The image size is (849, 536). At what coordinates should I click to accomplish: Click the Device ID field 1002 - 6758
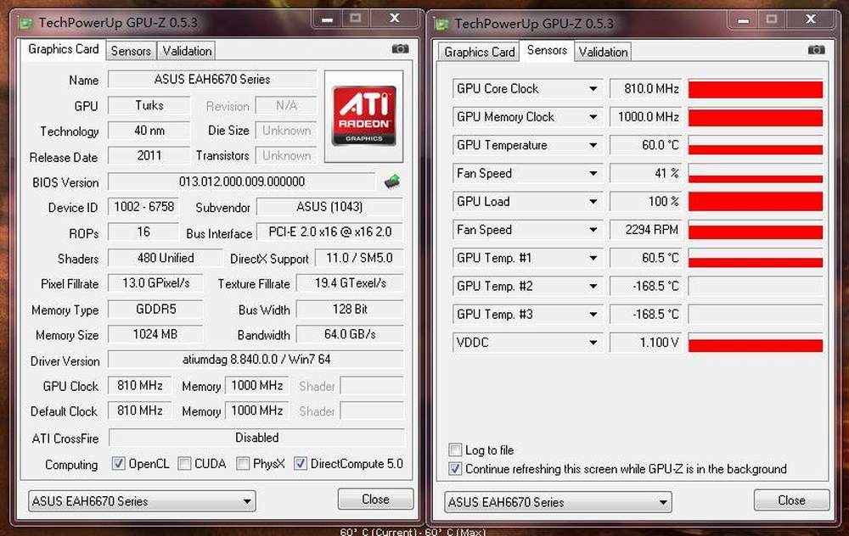[143, 207]
